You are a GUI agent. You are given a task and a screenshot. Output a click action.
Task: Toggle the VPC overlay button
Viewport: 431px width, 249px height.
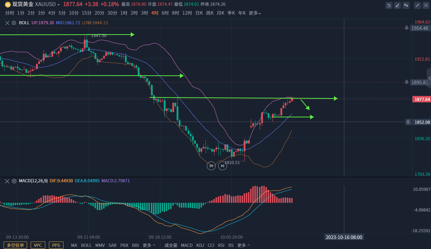pyautogui.click(x=38, y=245)
